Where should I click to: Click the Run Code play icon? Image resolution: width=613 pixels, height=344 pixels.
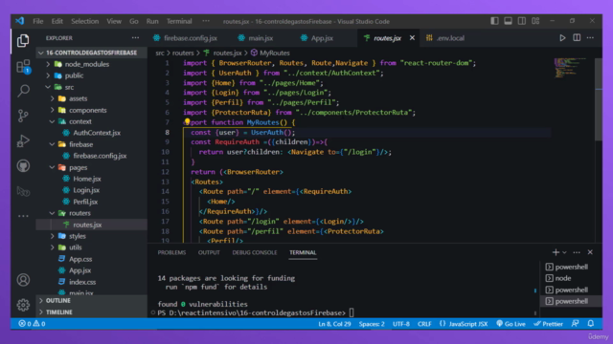click(562, 38)
